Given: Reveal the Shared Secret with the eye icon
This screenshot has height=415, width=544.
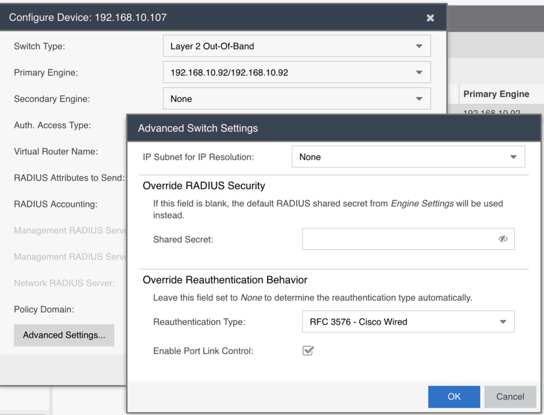Looking at the screenshot, I should tap(503, 239).
